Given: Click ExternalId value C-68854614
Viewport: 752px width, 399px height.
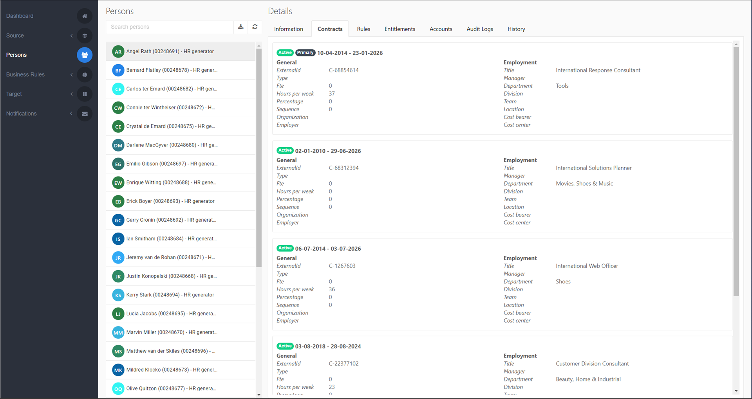Looking at the screenshot, I should (343, 70).
